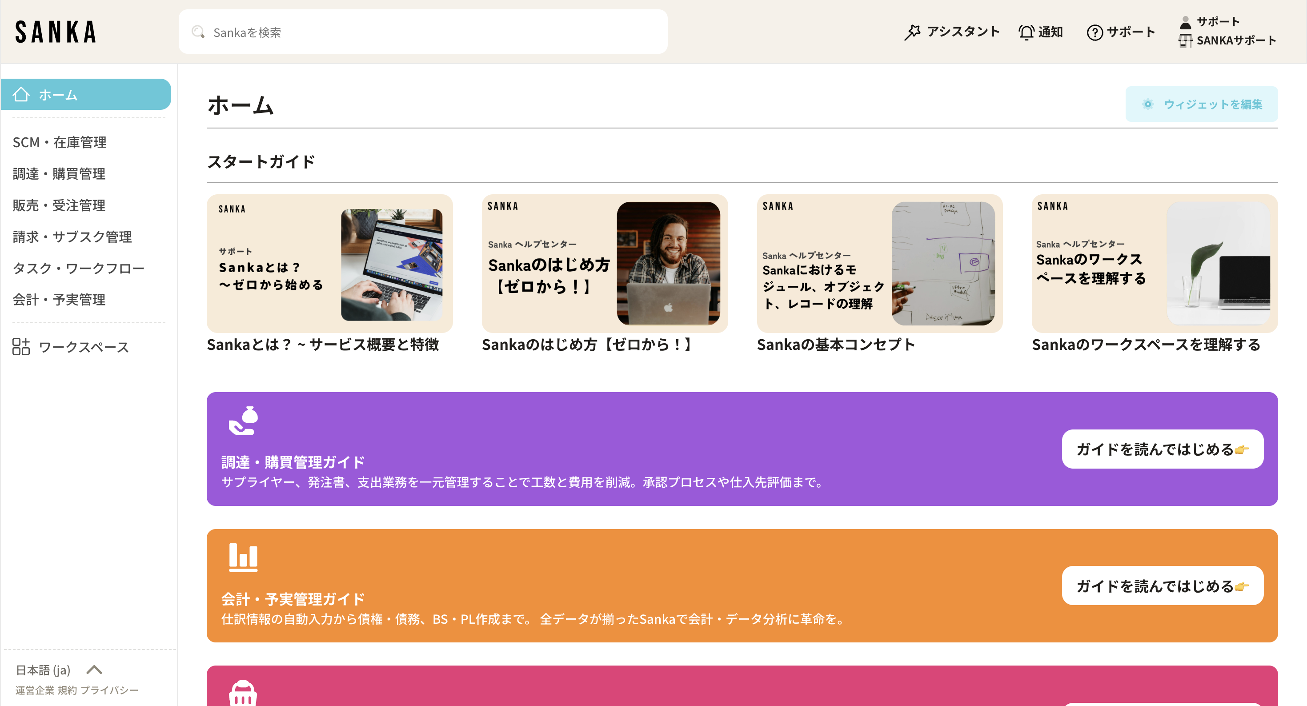Open 会計・予実管理 menu item
Screen dimensions: 1307x706
click(59, 300)
